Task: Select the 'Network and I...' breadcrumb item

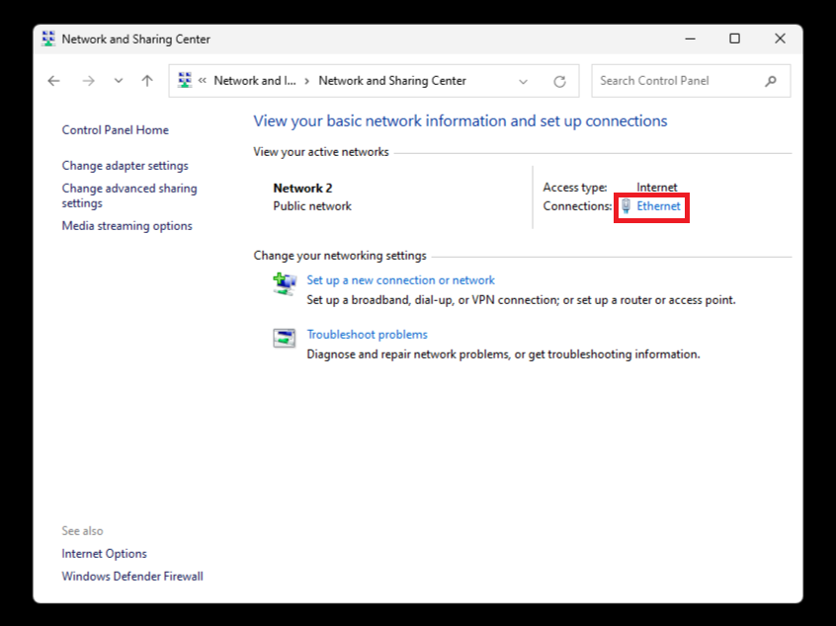Action: [254, 81]
